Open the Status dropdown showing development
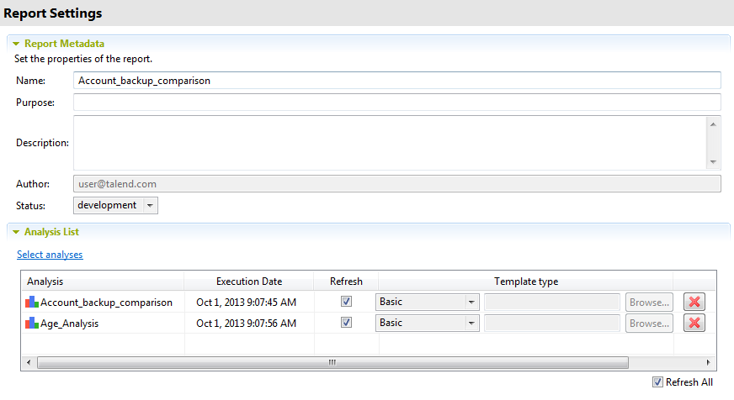 [x=149, y=205]
